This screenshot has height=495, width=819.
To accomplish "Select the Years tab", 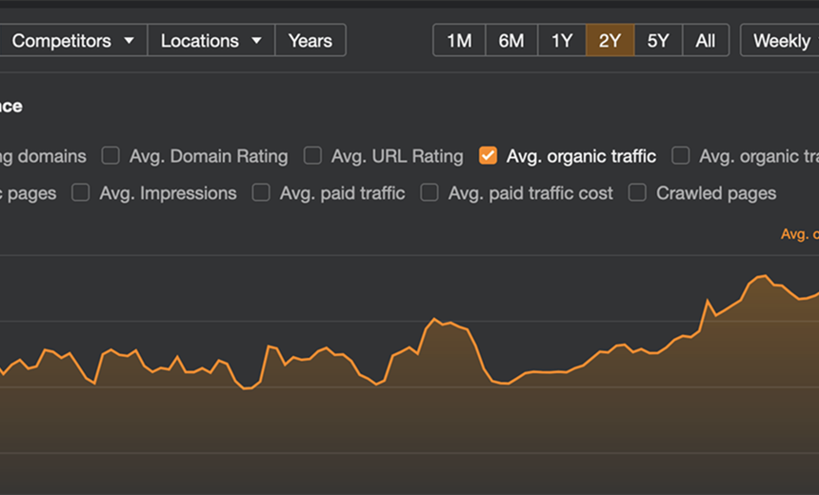I will pos(310,40).
